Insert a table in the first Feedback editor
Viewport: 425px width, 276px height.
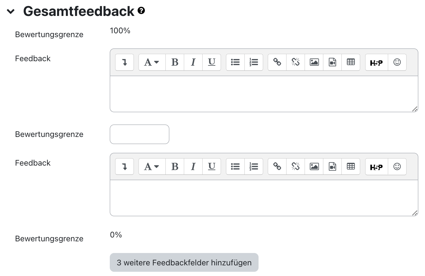[351, 62]
